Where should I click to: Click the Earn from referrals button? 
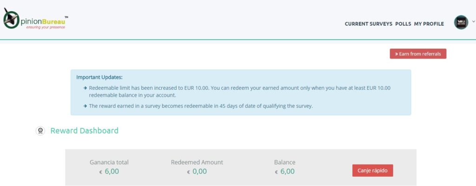pyautogui.click(x=418, y=54)
